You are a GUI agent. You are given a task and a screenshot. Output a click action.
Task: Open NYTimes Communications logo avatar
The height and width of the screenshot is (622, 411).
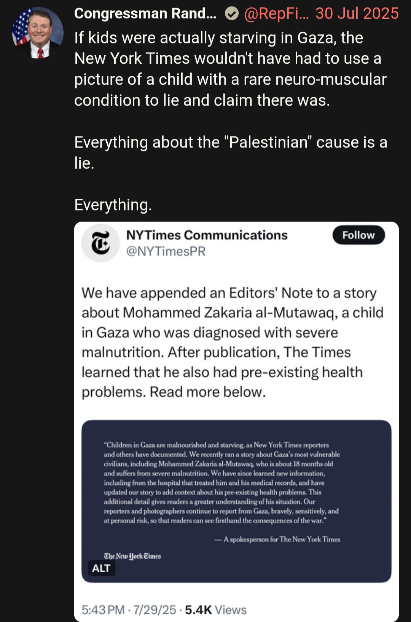coord(100,243)
